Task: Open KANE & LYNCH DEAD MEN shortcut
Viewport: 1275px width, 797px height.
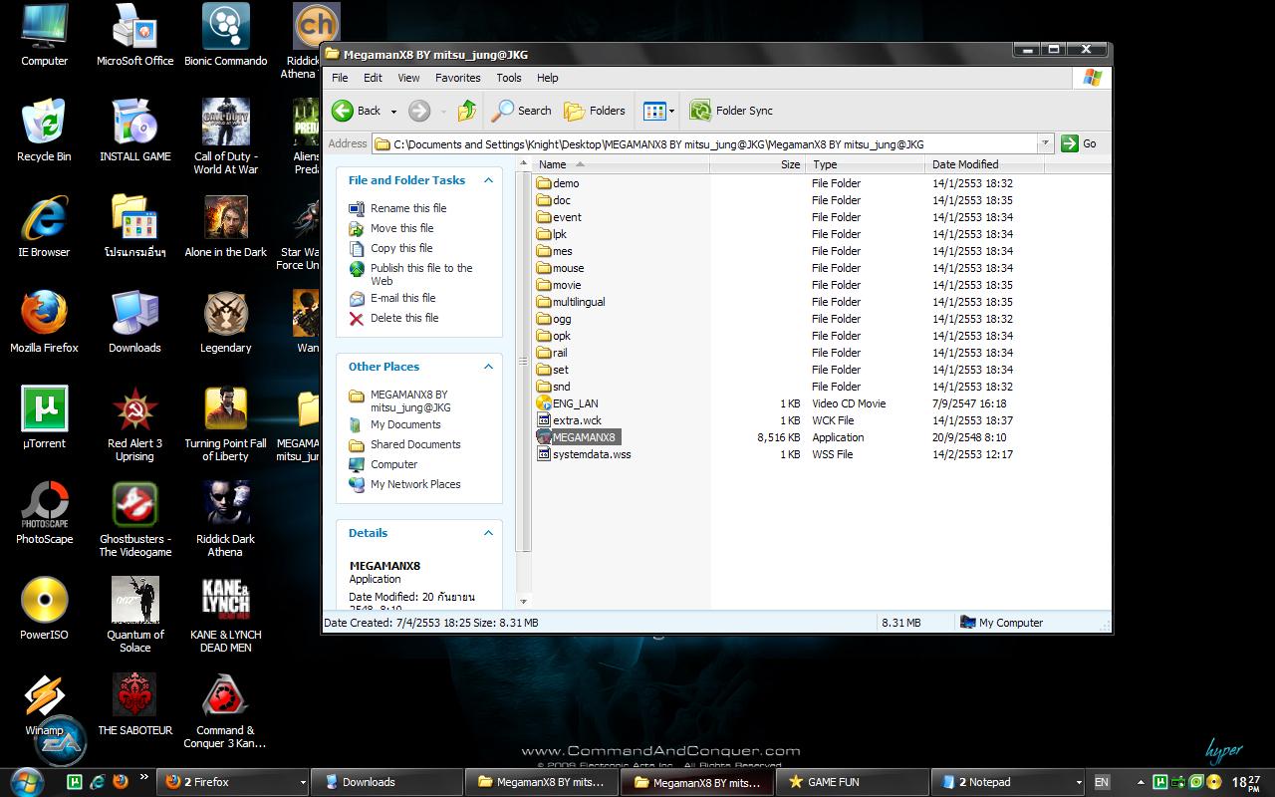Action: point(225,616)
